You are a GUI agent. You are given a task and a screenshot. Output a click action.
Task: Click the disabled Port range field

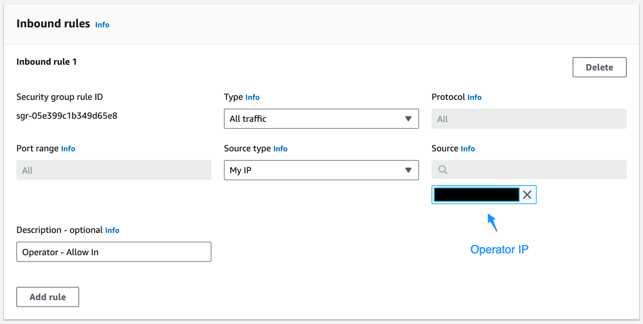(114, 170)
